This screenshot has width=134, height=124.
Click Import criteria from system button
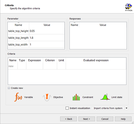[x=108, y=108]
